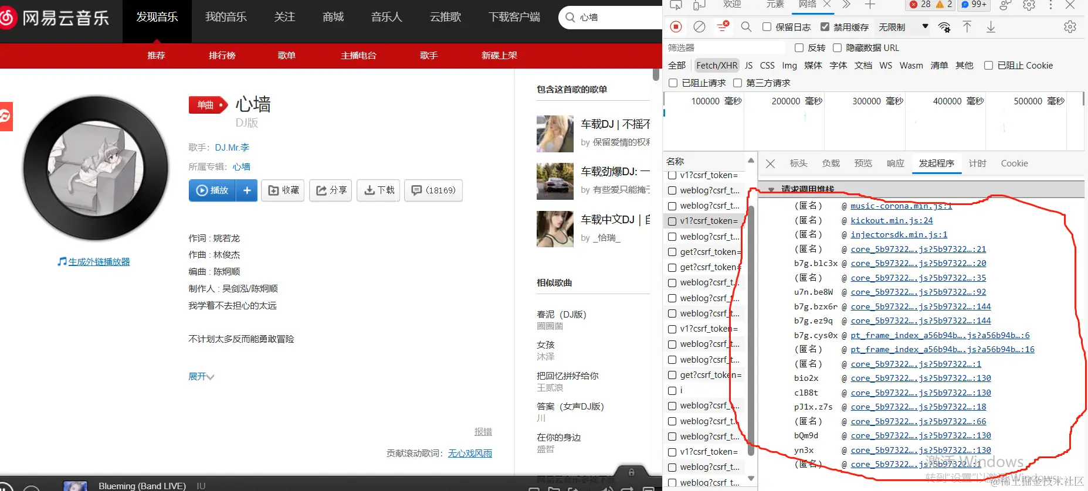
Task: Toggle device emulation icon
Action: point(699,5)
